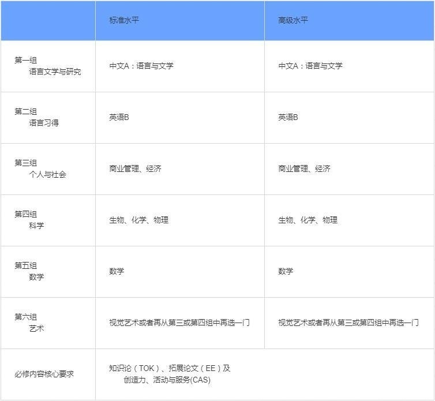The height and width of the screenshot is (401, 435).
Task: Click the 知识论（TOK）、拓展论文（EE）及 line
Action: tap(170, 368)
